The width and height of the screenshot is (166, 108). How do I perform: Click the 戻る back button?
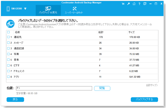click(15, 99)
